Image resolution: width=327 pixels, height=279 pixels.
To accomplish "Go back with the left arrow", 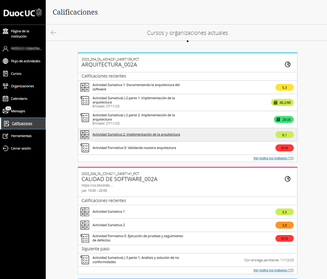I will 54,32.
